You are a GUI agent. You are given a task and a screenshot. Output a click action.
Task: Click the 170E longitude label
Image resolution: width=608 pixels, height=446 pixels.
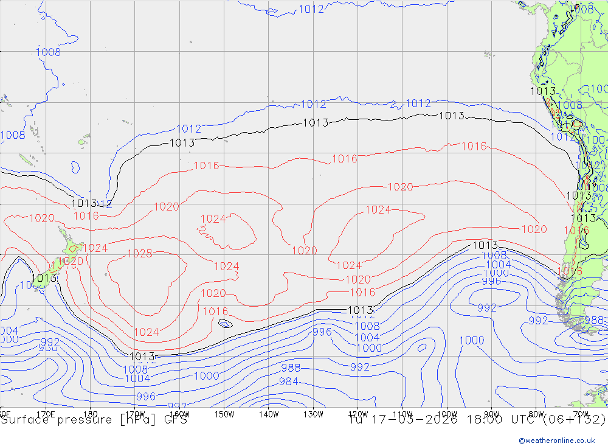click(46, 414)
